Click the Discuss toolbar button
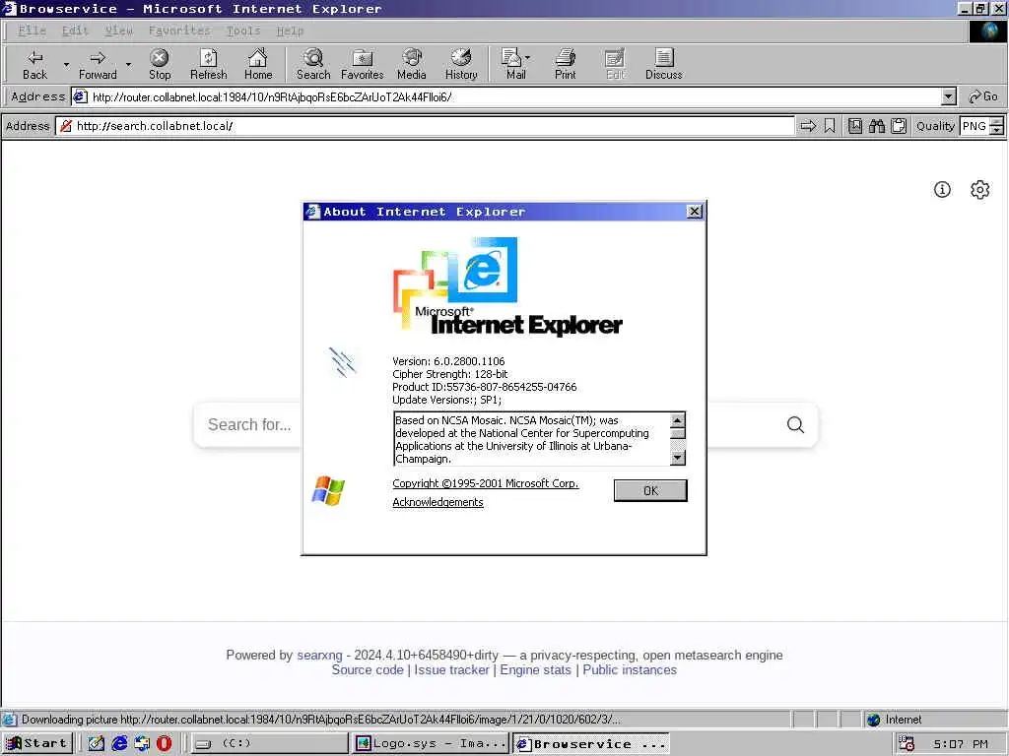This screenshot has width=1009, height=756. coord(663,64)
